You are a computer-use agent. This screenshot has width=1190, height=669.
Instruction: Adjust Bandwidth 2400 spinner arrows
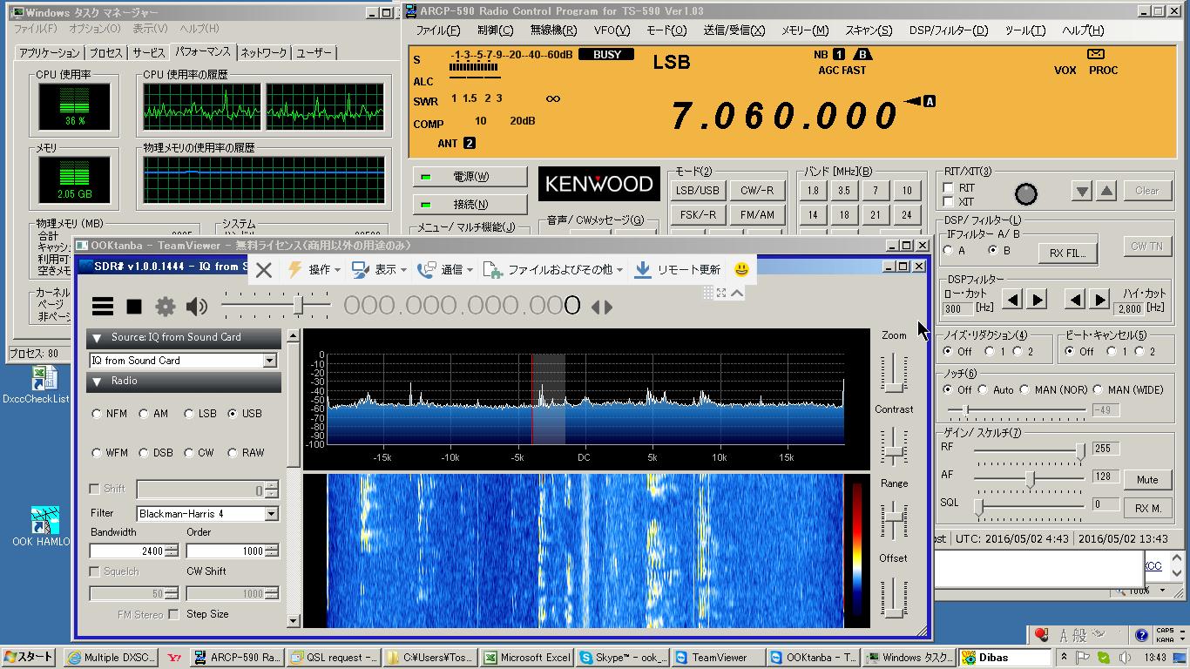point(172,551)
